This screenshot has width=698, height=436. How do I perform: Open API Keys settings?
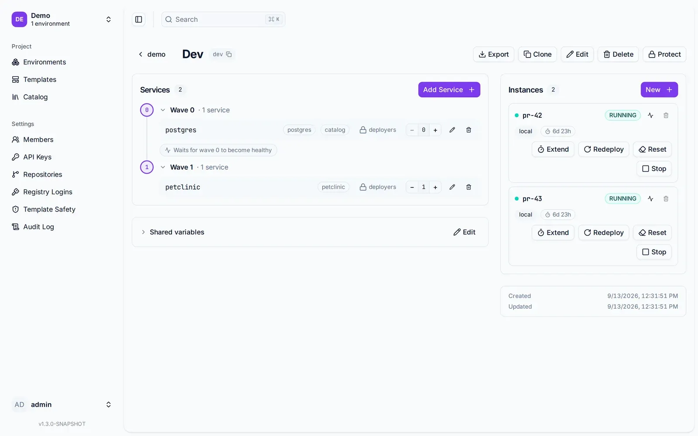click(62, 157)
